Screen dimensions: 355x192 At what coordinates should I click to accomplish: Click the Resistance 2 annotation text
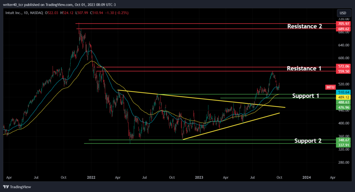click(x=304, y=26)
